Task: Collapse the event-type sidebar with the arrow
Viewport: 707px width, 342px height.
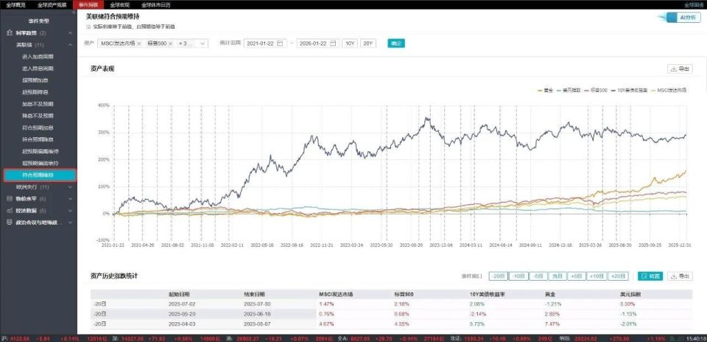Action: [74, 13]
